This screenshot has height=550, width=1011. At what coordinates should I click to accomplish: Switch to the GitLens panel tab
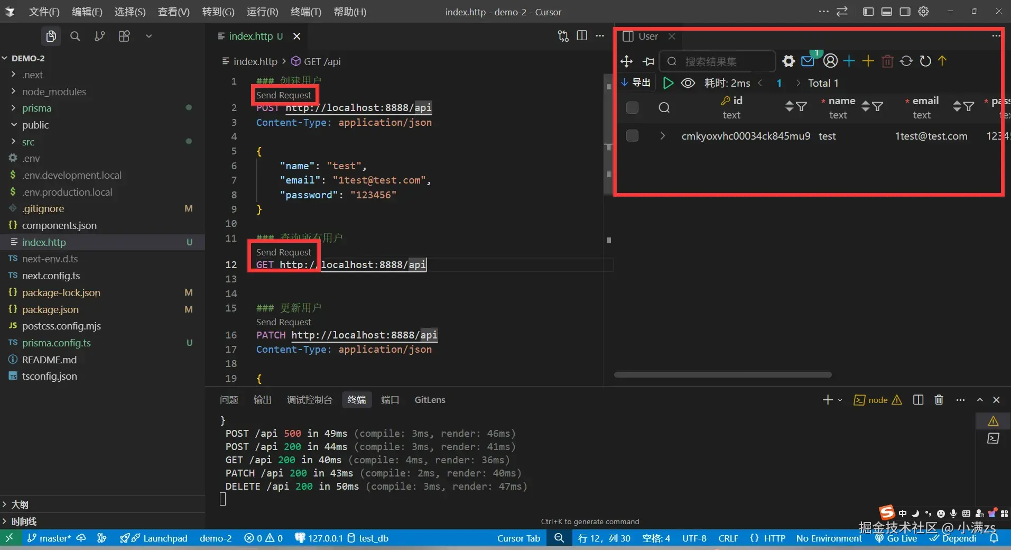click(430, 400)
